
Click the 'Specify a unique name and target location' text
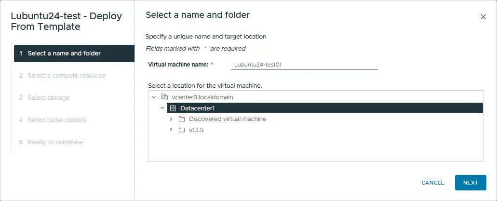coord(206,37)
